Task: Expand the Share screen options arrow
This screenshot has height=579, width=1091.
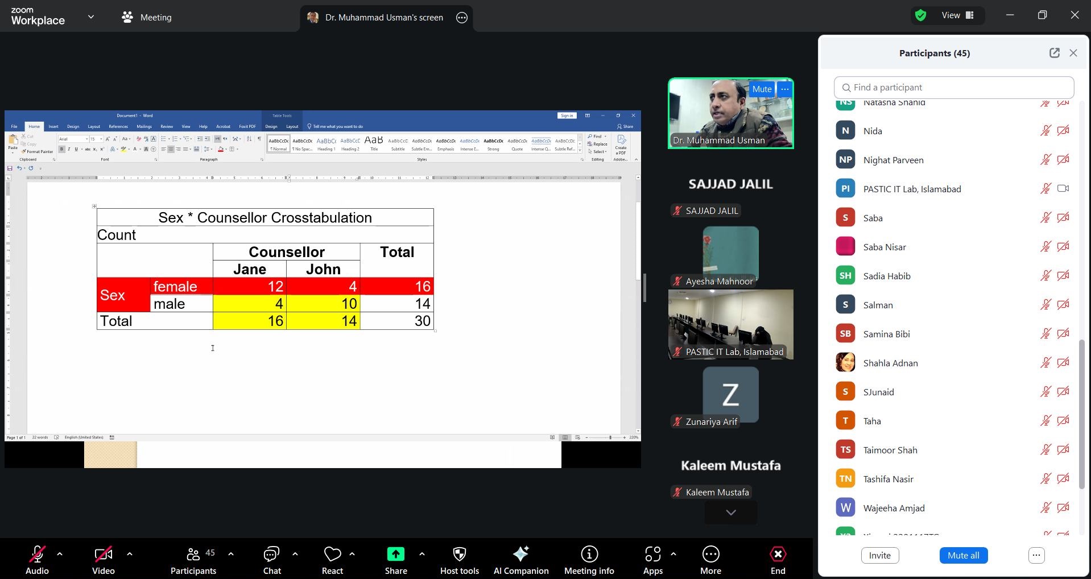Action: [421, 553]
